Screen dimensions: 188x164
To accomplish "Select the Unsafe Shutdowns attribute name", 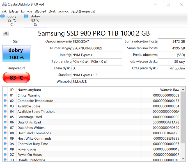I will pyautogui.click(x=31, y=160).
